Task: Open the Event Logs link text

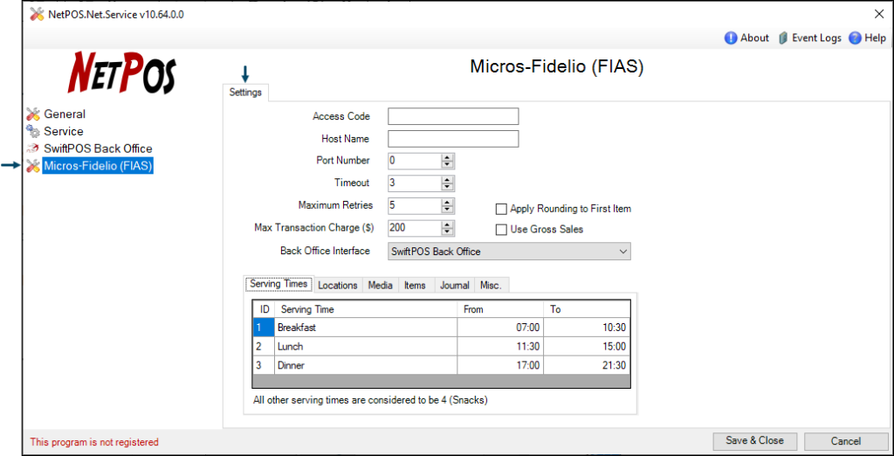Action: 816,38
